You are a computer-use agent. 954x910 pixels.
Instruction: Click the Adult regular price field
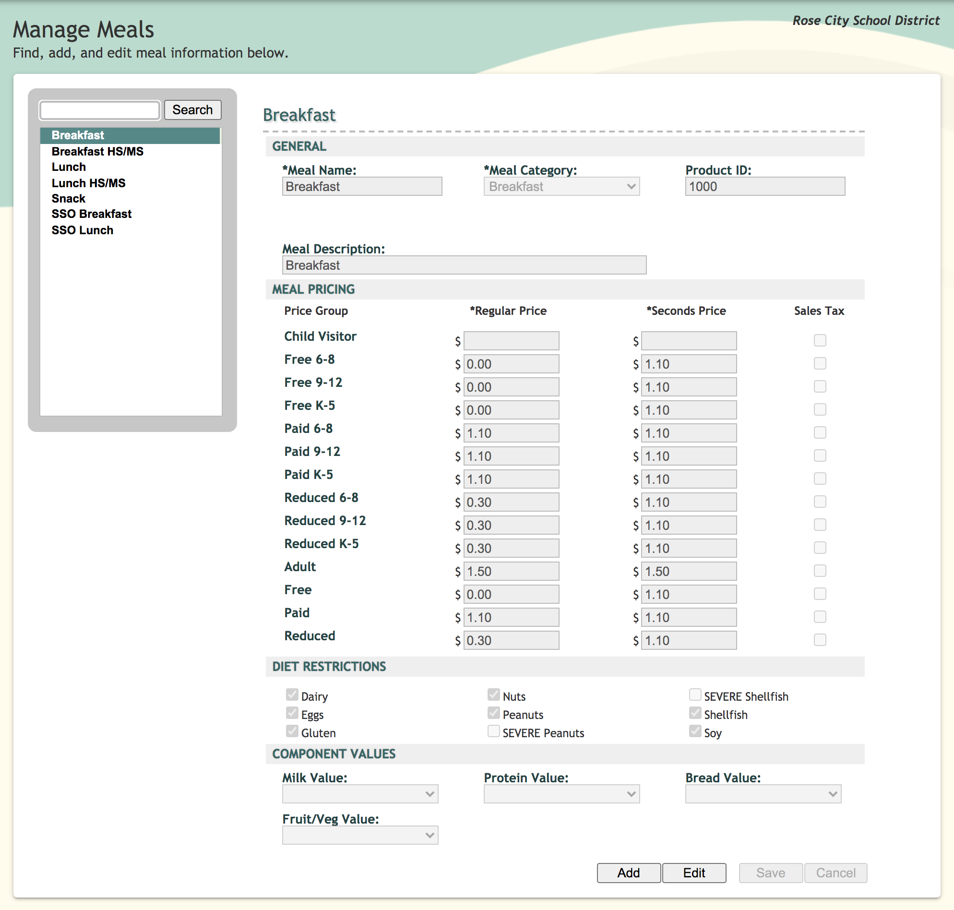511,572
